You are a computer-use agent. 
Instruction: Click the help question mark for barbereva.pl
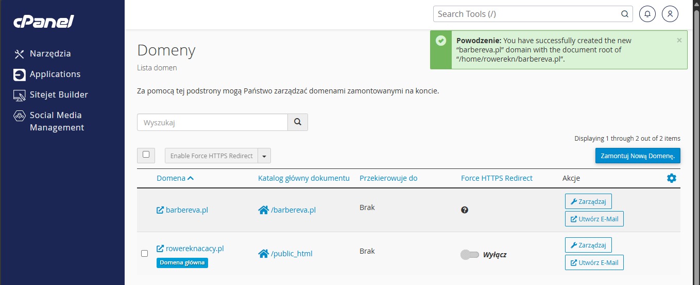(465, 210)
